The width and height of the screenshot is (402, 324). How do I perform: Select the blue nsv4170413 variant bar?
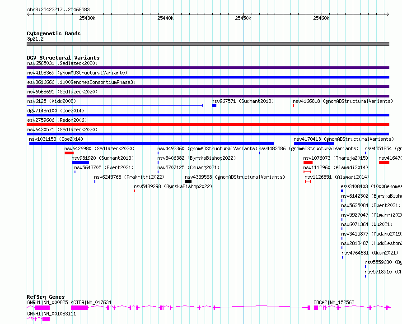click(x=314, y=143)
